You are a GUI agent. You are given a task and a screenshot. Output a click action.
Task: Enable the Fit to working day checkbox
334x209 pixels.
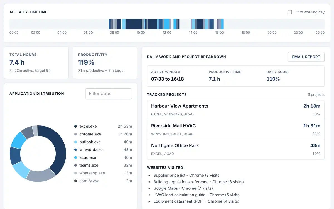pyautogui.click(x=290, y=12)
